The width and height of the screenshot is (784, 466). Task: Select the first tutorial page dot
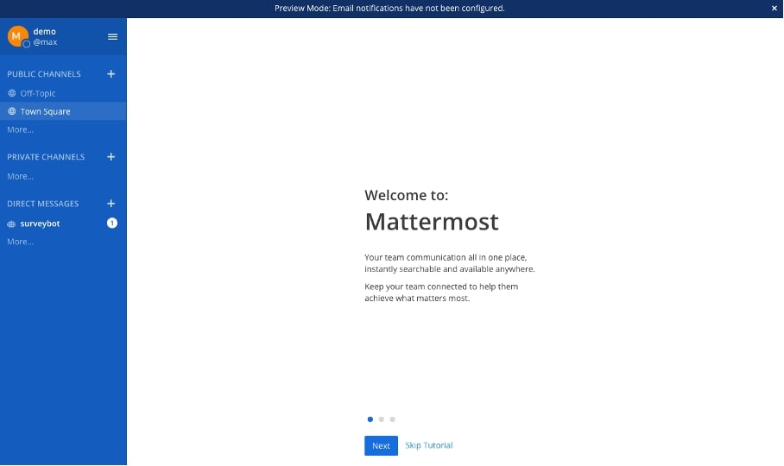(370, 419)
